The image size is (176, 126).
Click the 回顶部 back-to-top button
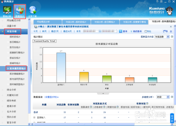[172, 118]
